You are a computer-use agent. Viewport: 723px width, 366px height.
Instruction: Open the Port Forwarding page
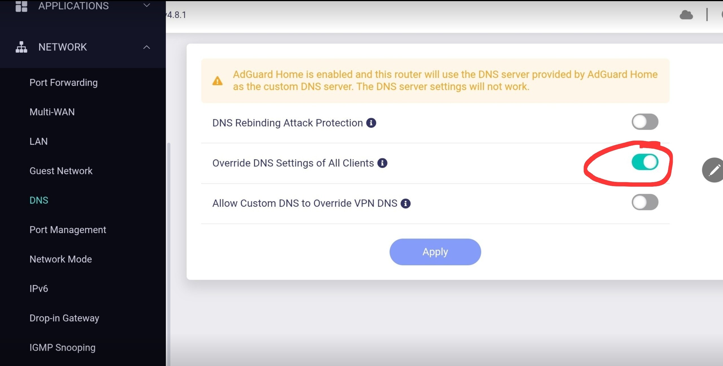pyautogui.click(x=64, y=83)
